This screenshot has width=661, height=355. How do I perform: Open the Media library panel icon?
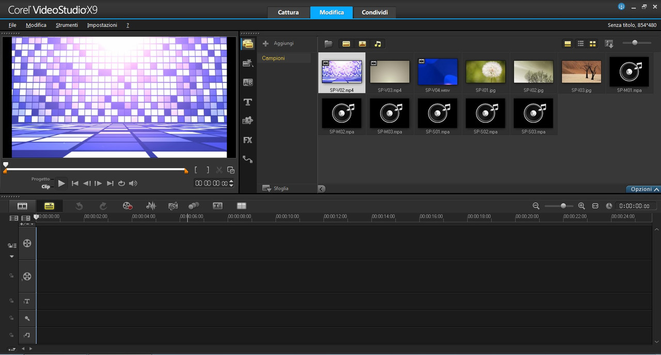pos(248,44)
